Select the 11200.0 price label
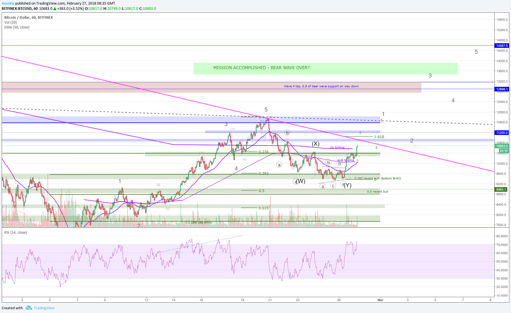This screenshot has width=511, height=313. pos(502,133)
